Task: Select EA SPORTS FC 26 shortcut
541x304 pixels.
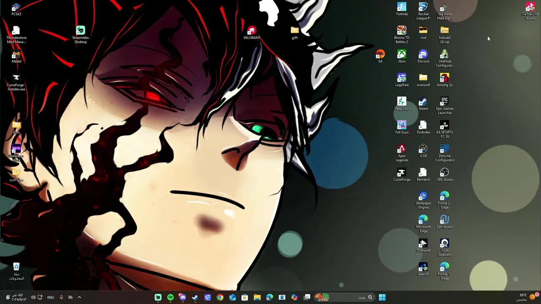Action: (444, 130)
